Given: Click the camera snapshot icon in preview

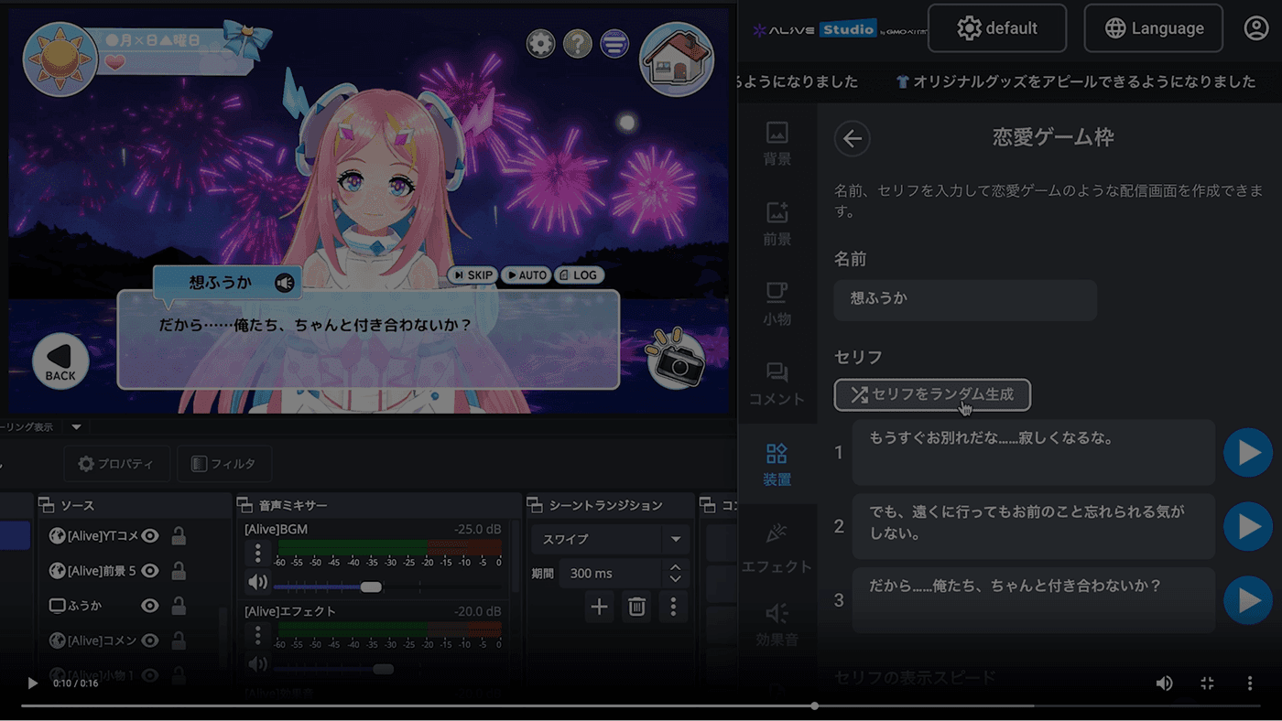Looking at the screenshot, I should coord(677,359).
